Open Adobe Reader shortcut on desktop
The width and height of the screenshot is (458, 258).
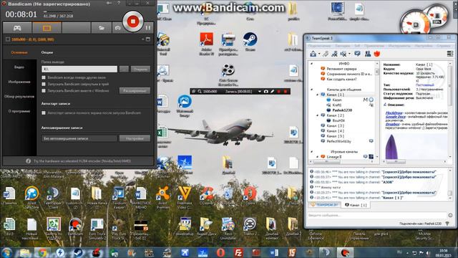[206, 44]
